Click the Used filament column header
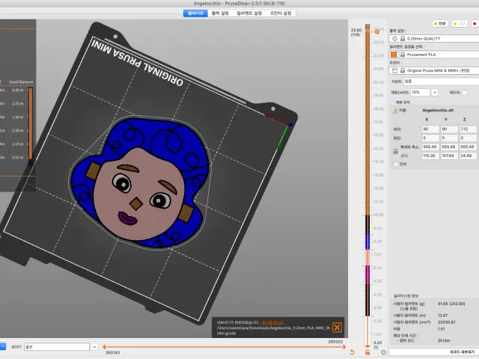Screen dimensions: 479x359 21,82
